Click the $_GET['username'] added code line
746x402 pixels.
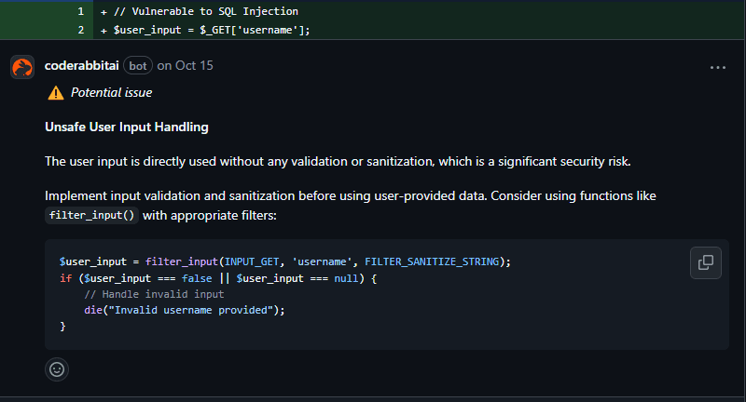[211, 30]
